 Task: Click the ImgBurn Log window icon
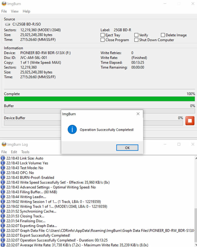(x=4, y=144)
